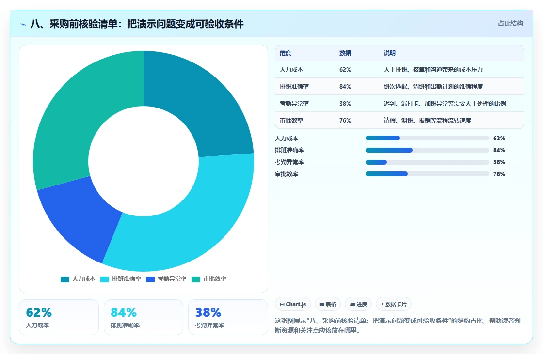543x354 pixels.
Task: Click the Chart.js tag icon
Action: point(282,305)
